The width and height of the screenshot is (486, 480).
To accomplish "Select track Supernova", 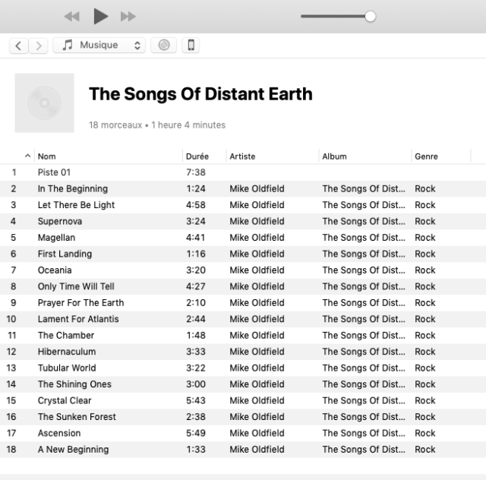I will tap(243, 222).
